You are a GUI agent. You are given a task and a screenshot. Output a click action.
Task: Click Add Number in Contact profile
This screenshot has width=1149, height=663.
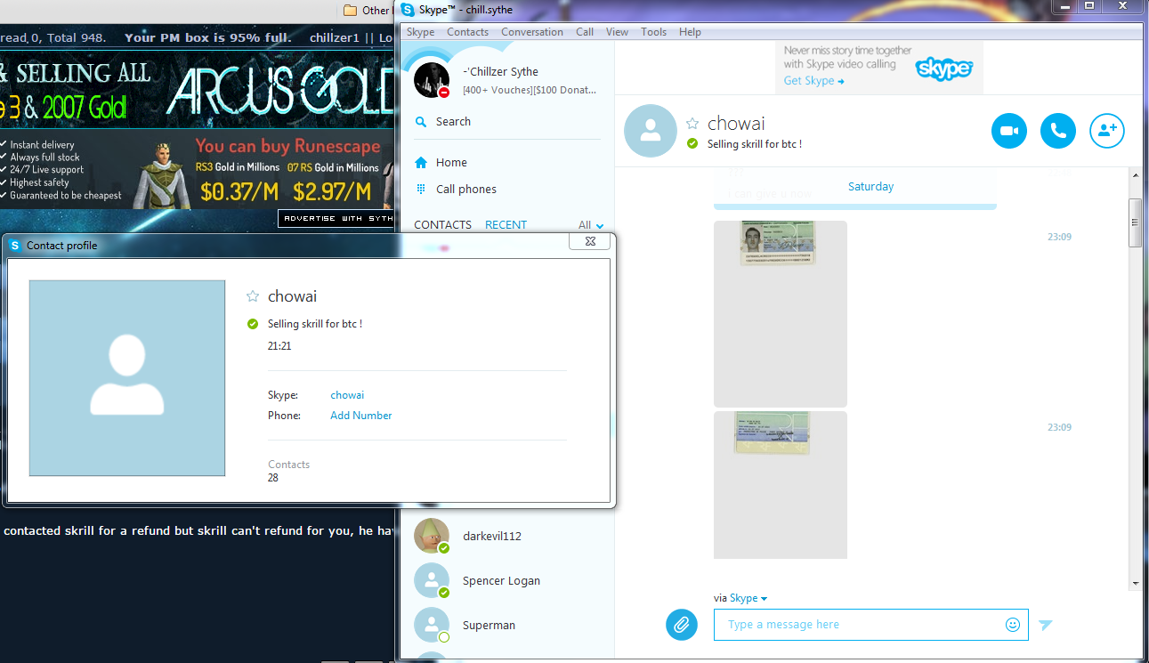360,416
